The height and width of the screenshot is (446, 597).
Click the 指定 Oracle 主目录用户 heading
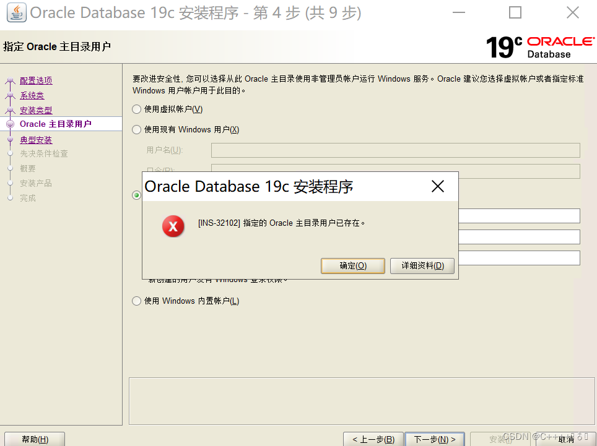point(57,47)
